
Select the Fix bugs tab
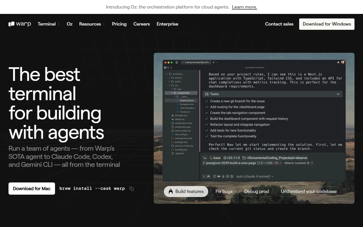tap(224, 192)
